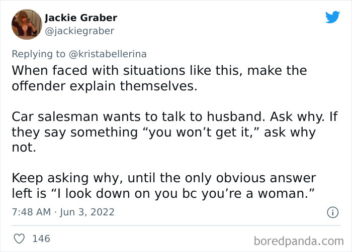Image resolution: width=352 pixels, height=252 pixels.
Task: Click the lone word 'not.' line
Action: [x=24, y=148]
